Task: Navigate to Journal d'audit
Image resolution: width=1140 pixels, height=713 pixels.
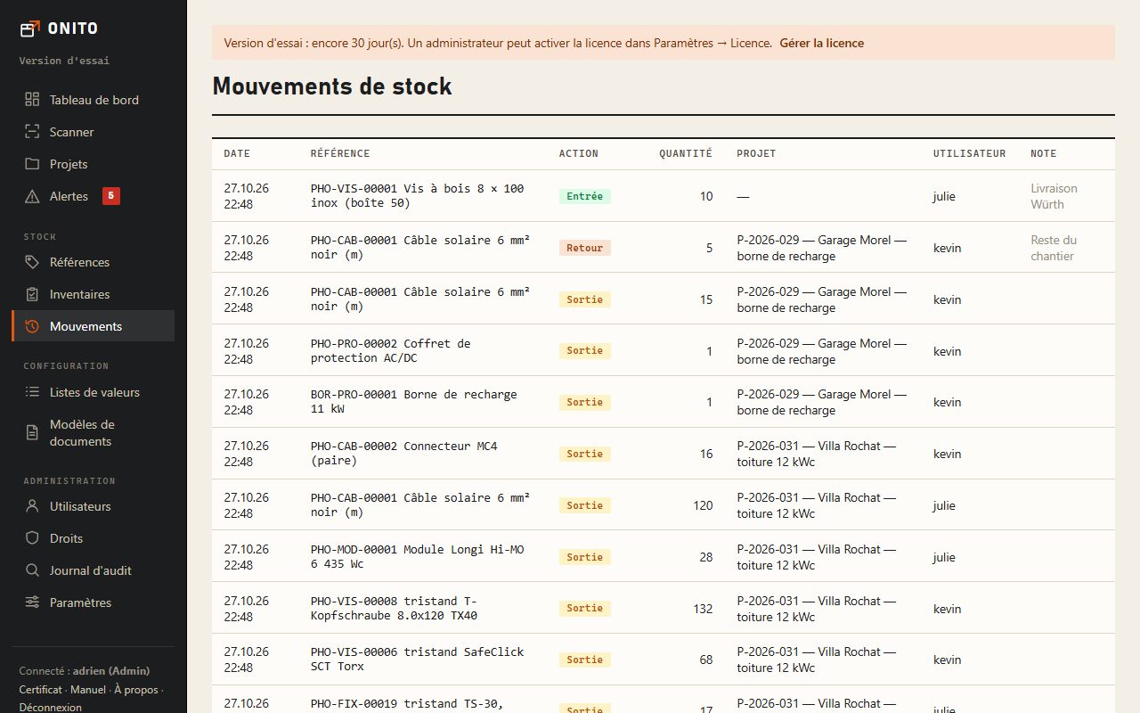Action: pyautogui.click(x=94, y=570)
